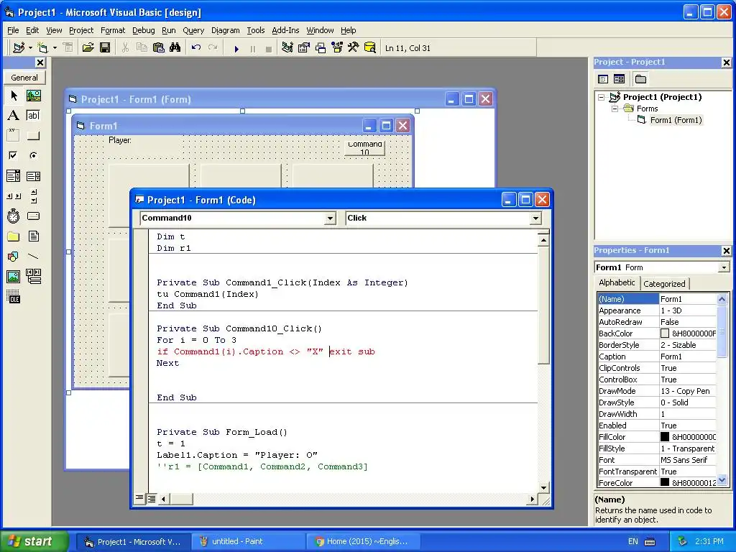Click View Code icon in Project panel
Viewport: 736px width, 552px height.
603,79
